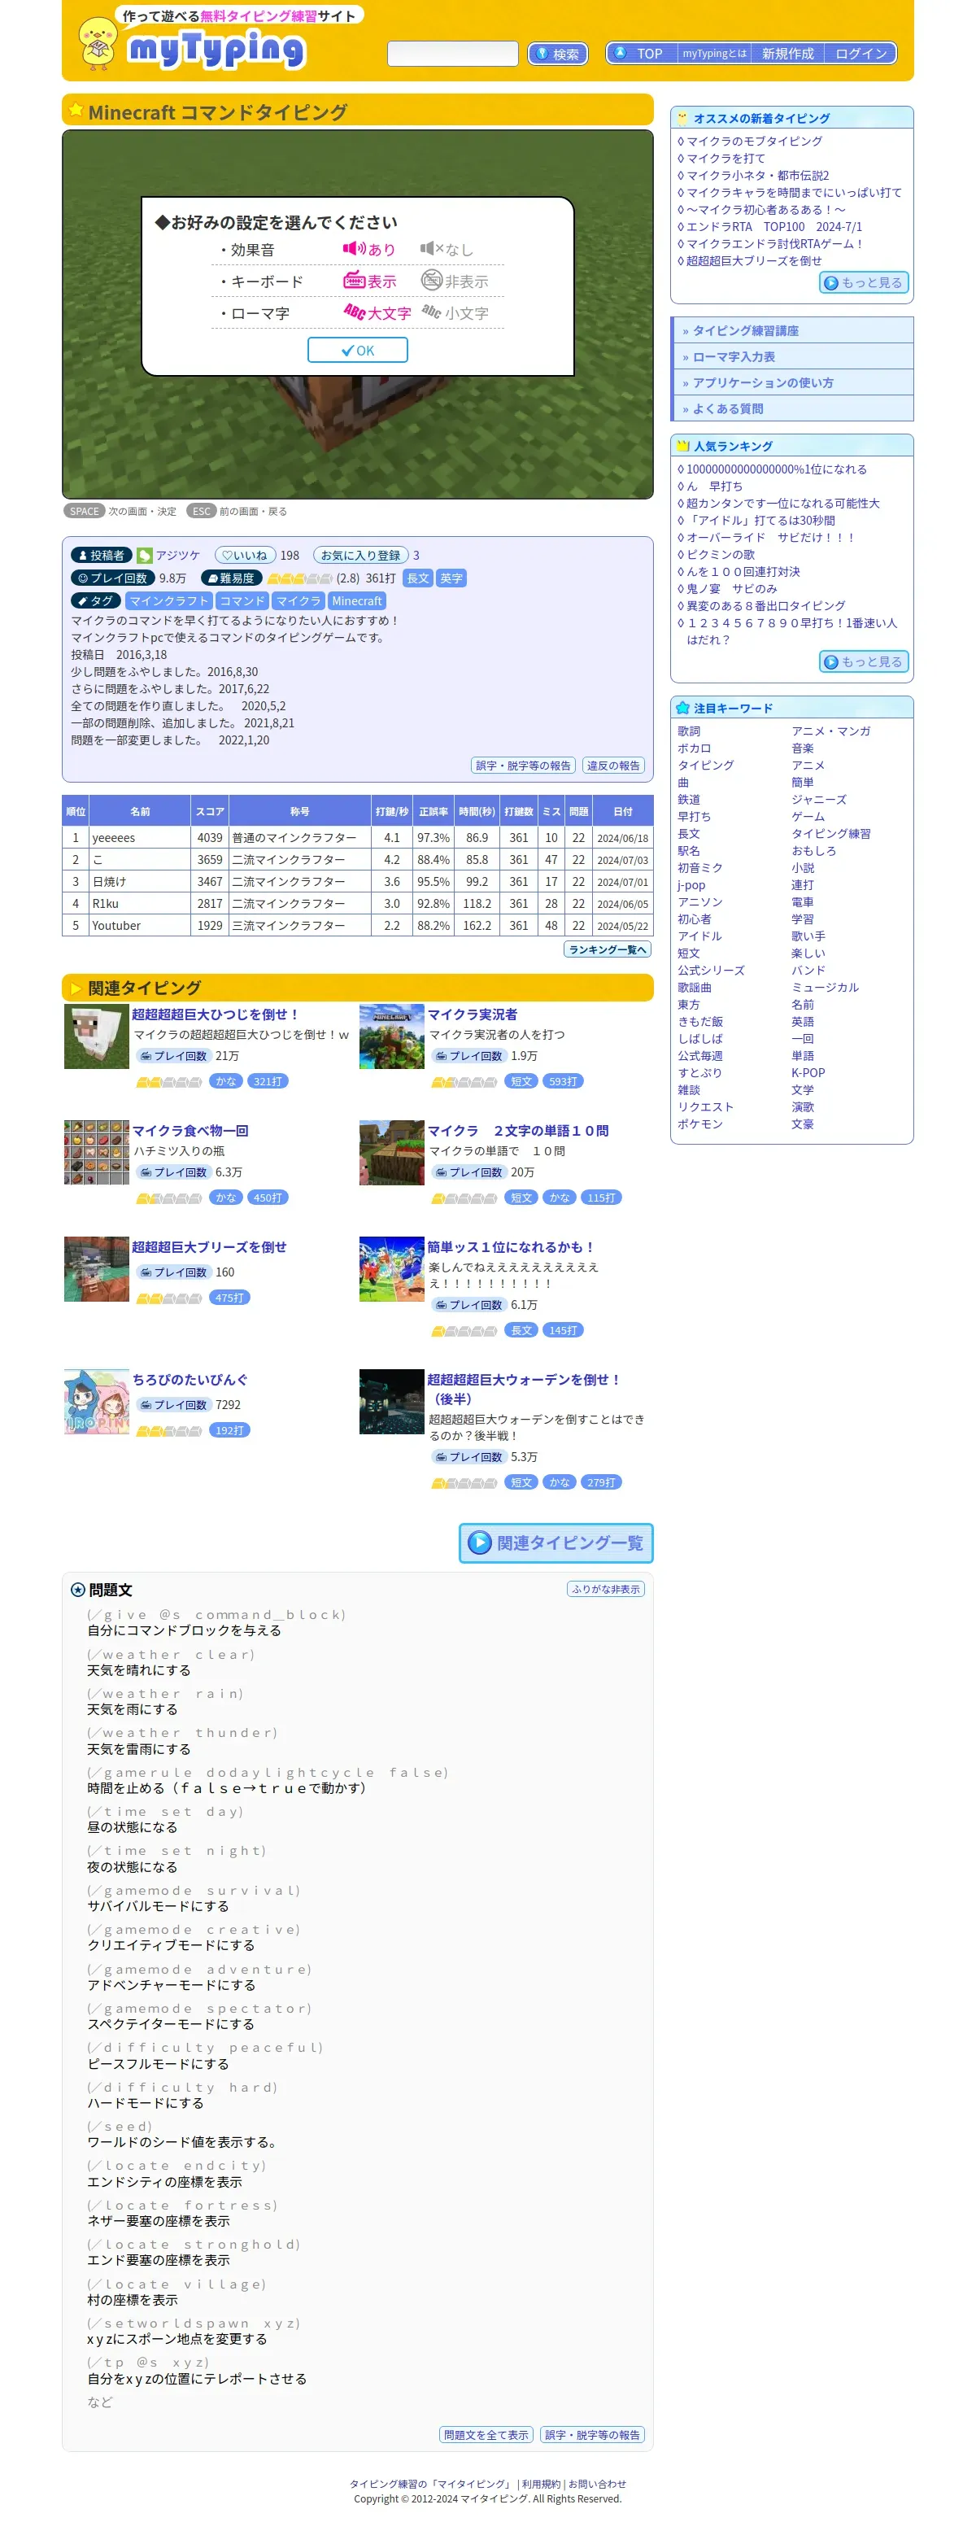Select keyboard 非表示 option
Image resolution: width=976 pixels, height=2522 pixels.
click(454, 281)
